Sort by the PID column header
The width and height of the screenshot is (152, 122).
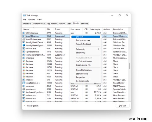point(50,29)
